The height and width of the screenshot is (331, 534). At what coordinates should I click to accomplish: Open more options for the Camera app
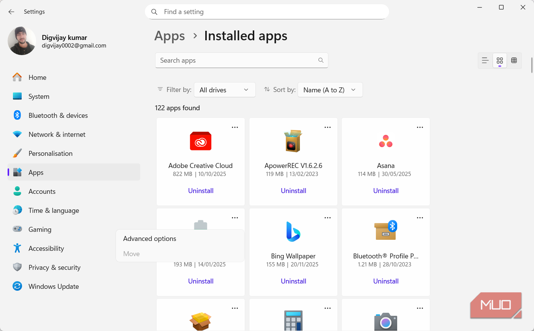pyautogui.click(x=420, y=308)
